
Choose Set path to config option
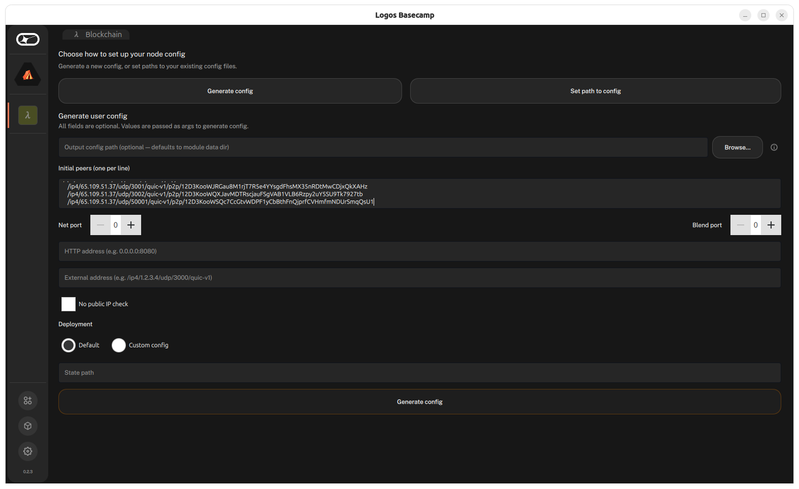point(595,91)
